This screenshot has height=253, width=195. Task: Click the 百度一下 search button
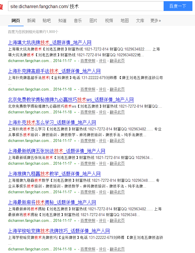tap(178, 6)
